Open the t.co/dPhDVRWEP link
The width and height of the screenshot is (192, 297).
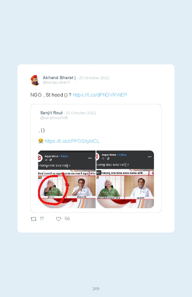coord(100,95)
